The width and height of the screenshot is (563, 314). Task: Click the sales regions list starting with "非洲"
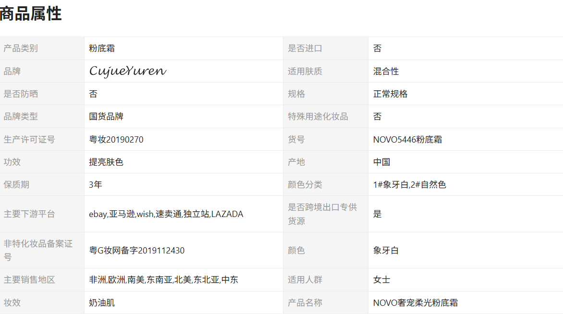[164, 280]
